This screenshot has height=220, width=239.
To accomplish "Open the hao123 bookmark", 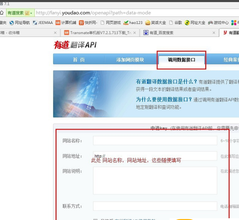I will (133, 23).
